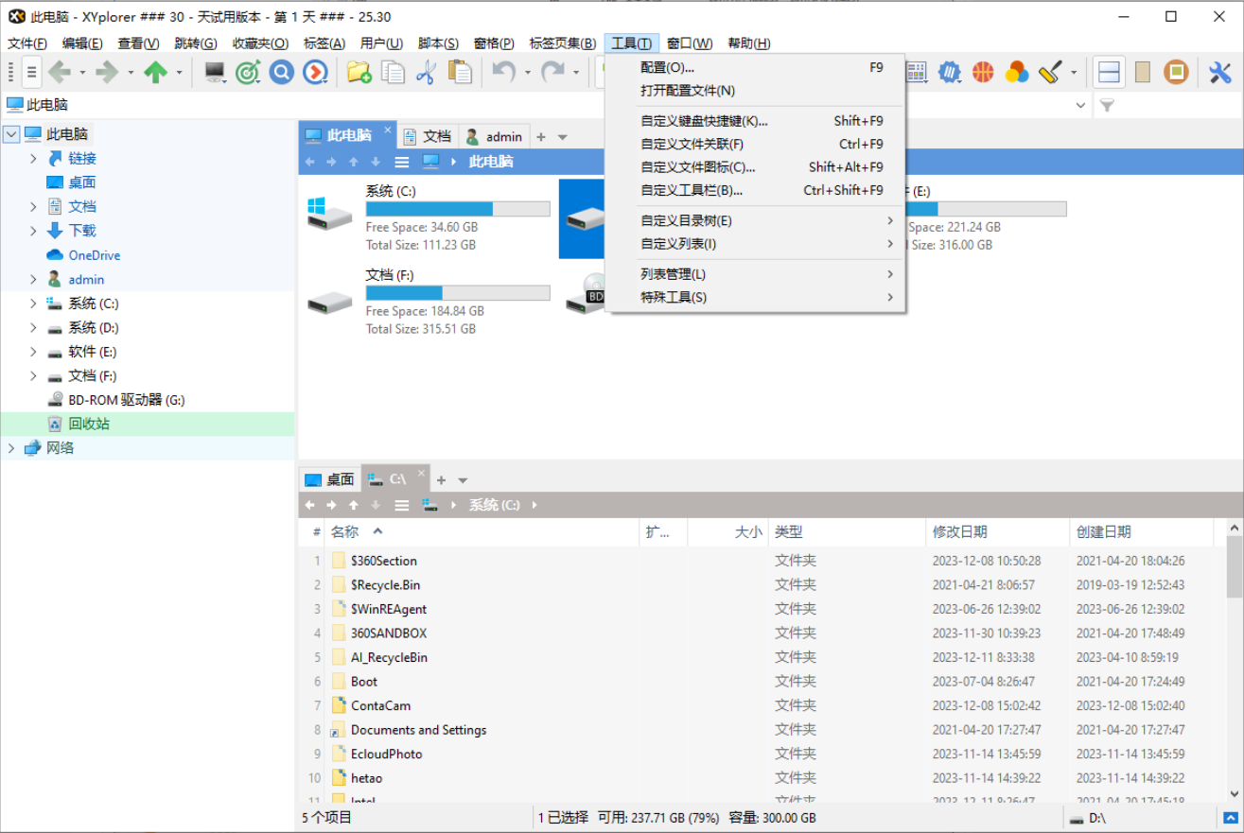Expand the 系统 (C:) tree node
This screenshot has width=1244, height=833.
pos(33,303)
